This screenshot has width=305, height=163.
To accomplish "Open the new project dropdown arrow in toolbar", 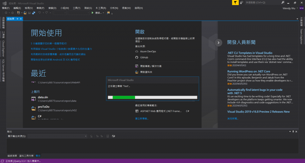I will click(x=22, y=13).
